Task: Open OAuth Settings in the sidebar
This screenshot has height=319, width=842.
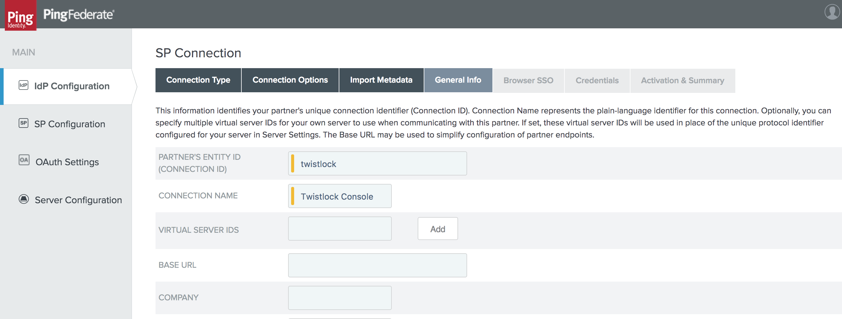Action: pos(67,162)
